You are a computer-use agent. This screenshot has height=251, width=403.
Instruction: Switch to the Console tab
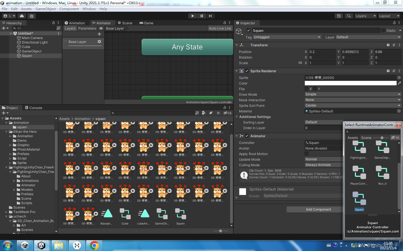[34, 108]
